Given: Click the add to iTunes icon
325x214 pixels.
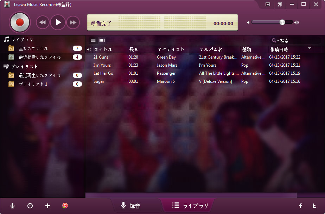Looking at the screenshot, I should pyautogui.click(x=65, y=206).
